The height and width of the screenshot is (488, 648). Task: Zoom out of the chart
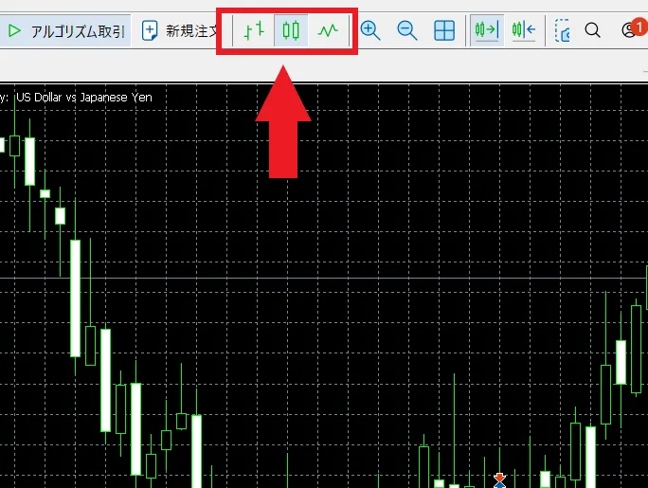[x=407, y=31]
